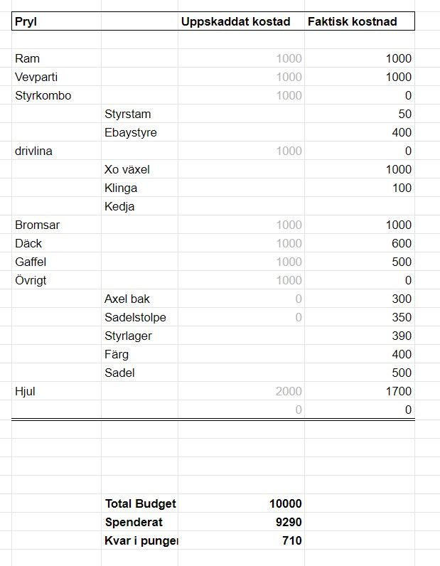Image resolution: width=440 pixels, height=566 pixels.
Task: Select the Gaffel actual cost 500 cell
Action: 360,262
